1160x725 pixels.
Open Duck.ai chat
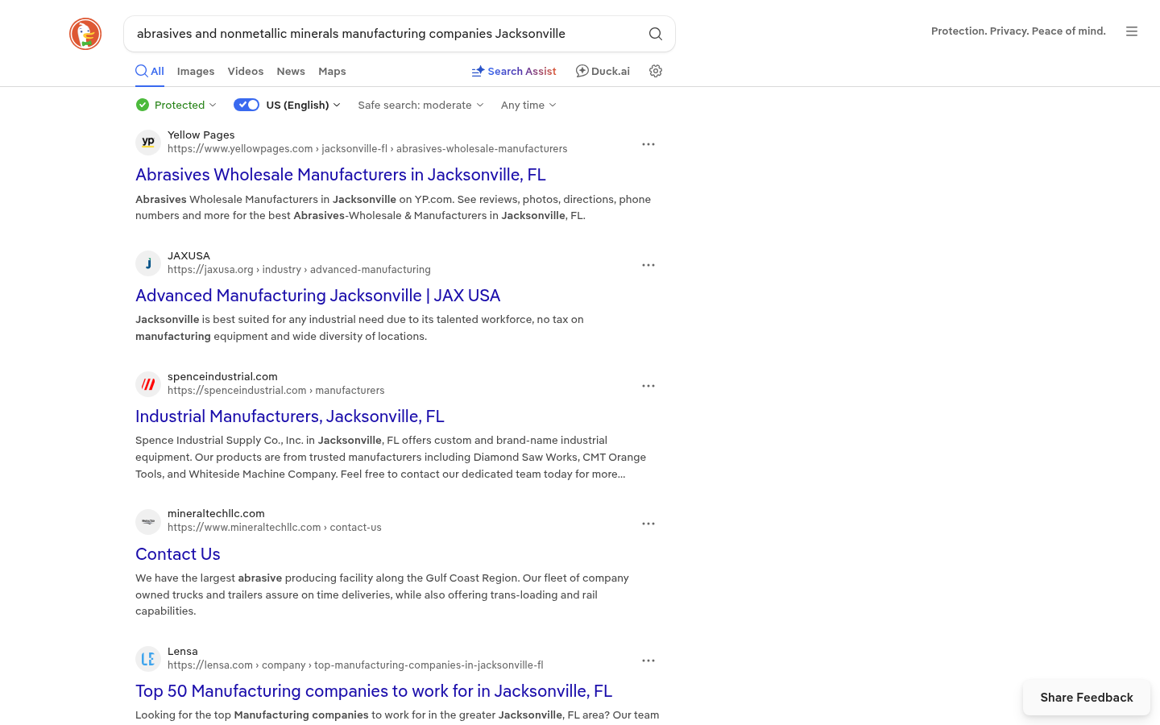coord(603,71)
